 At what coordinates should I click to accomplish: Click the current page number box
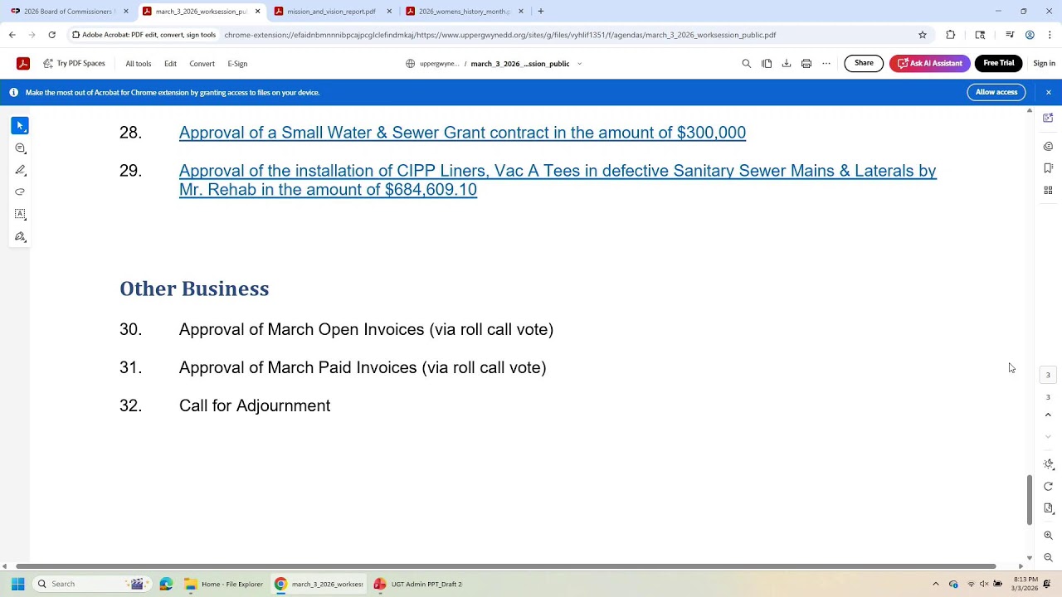coord(1048,375)
